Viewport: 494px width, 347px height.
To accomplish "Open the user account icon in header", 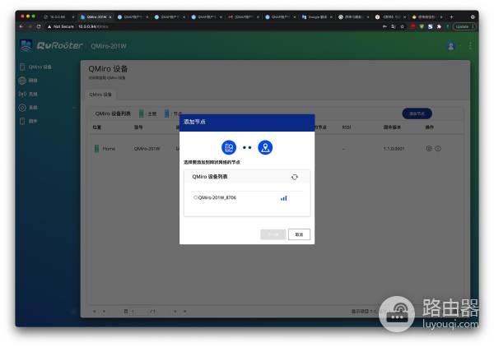I will 451,46.
